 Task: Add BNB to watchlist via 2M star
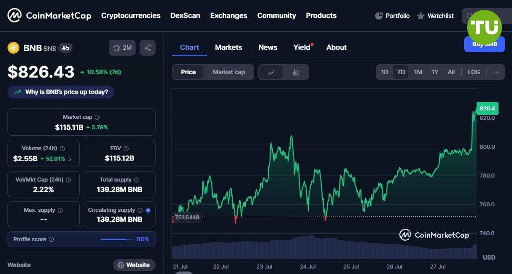tap(122, 48)
